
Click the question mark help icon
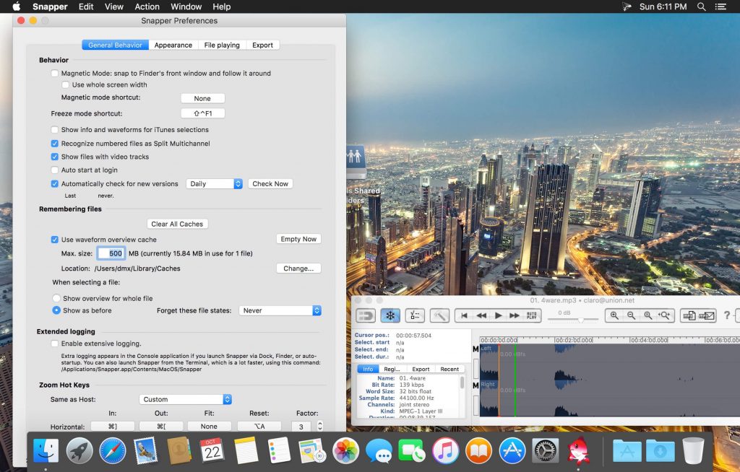coord(726,315)
